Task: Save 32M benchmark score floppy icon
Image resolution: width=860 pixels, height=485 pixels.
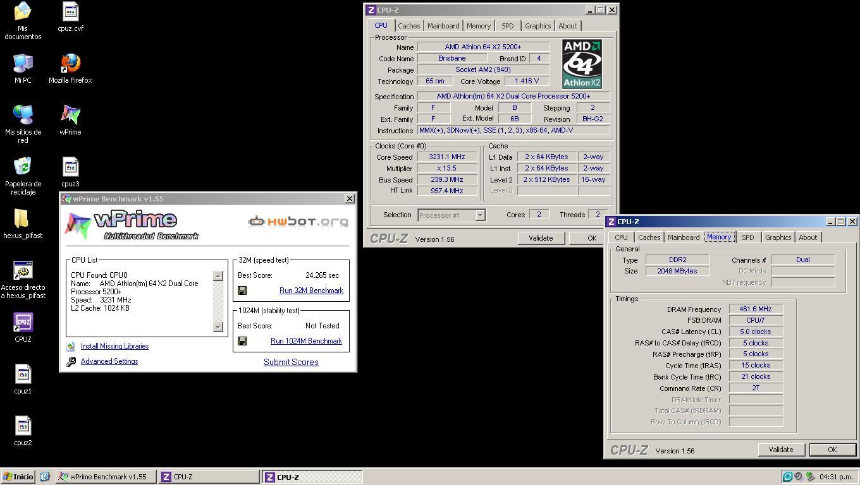Action: click(x=242, y=290)
